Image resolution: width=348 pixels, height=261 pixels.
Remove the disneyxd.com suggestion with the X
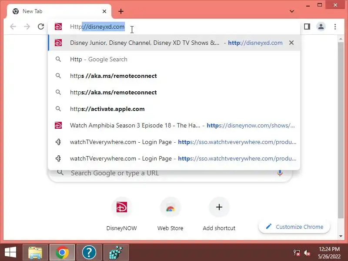(x=291, y=43)
